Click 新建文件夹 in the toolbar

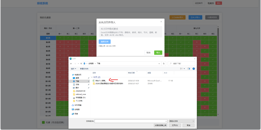pos(84,69)
